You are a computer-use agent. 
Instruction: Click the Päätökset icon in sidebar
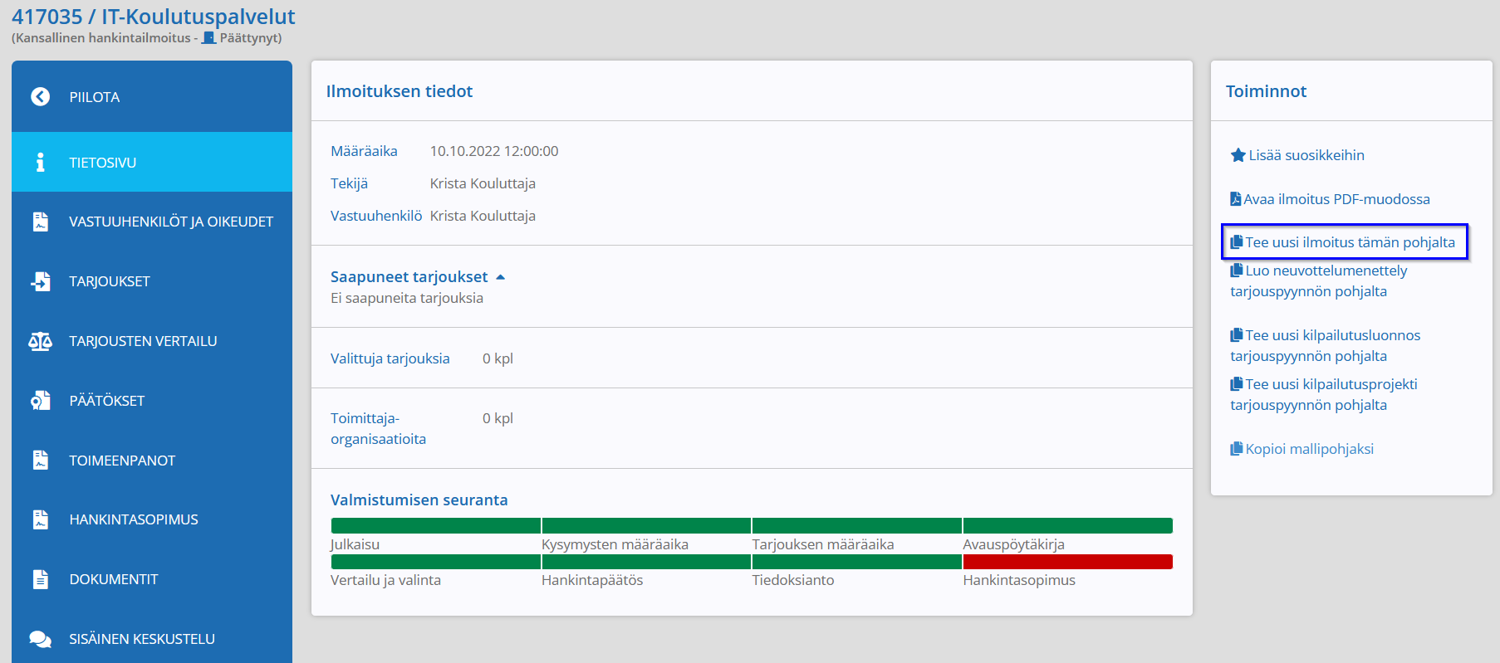(x=40, y=401)
